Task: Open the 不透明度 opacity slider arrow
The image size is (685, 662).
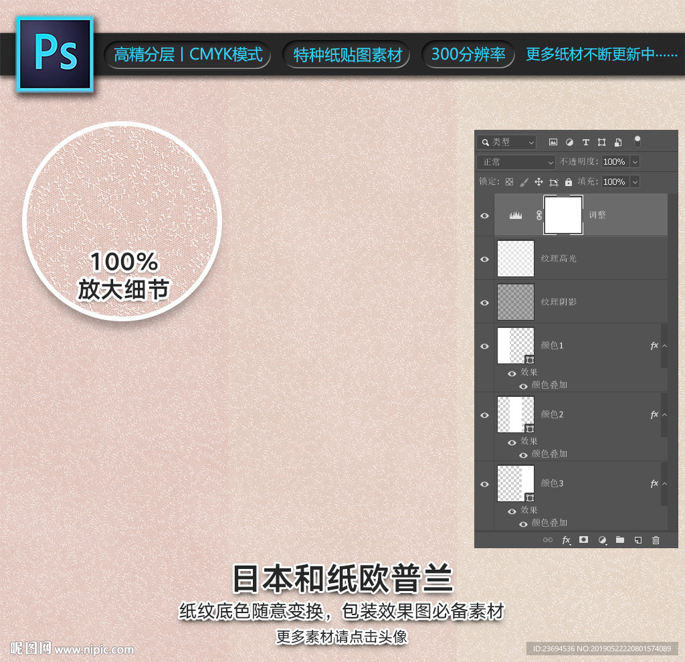Action: [635, 162]
